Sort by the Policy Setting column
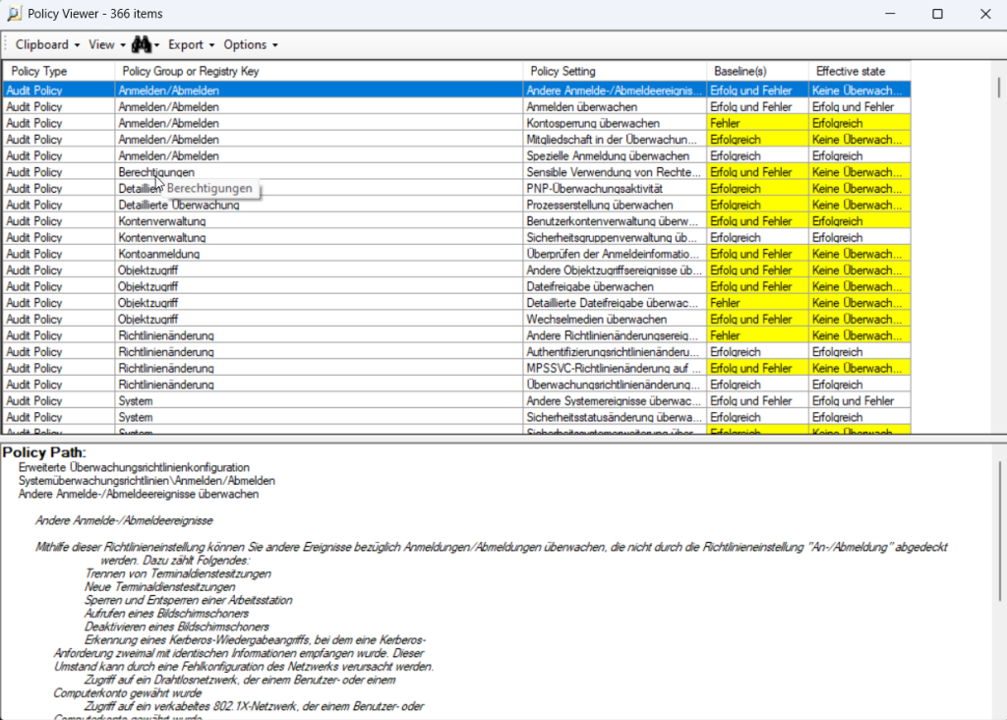This screenshot has width=1007, height=720. click(615, 71)
